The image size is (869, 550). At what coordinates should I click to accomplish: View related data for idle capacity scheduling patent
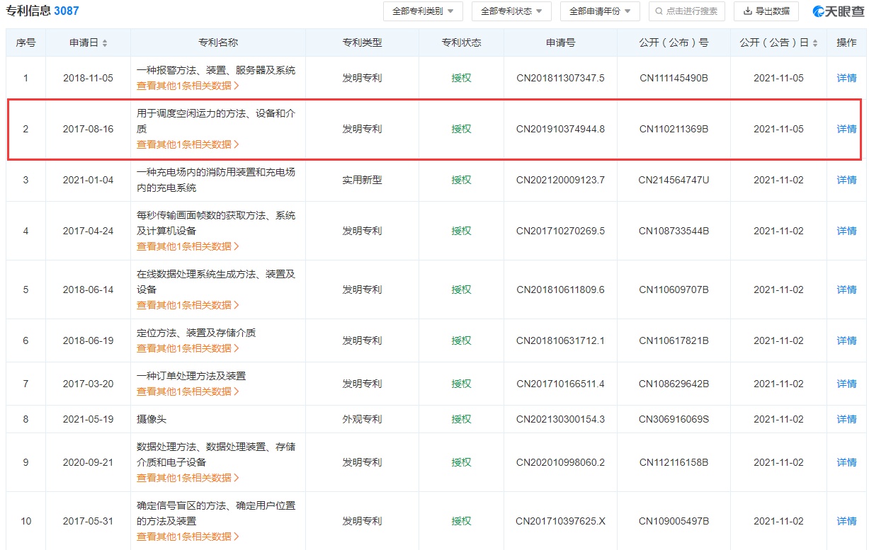188,144
